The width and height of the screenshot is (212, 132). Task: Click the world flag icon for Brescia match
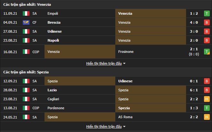pyautogui.click(x=26, y=22)
